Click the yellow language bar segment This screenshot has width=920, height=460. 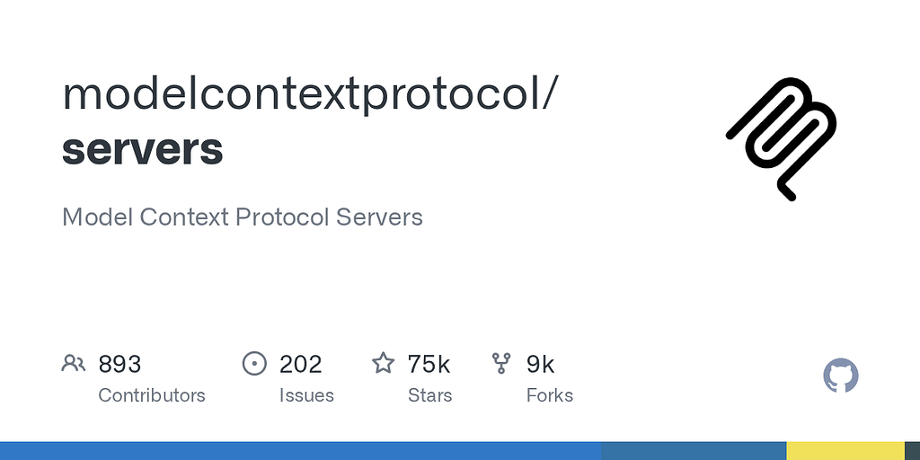845,451
